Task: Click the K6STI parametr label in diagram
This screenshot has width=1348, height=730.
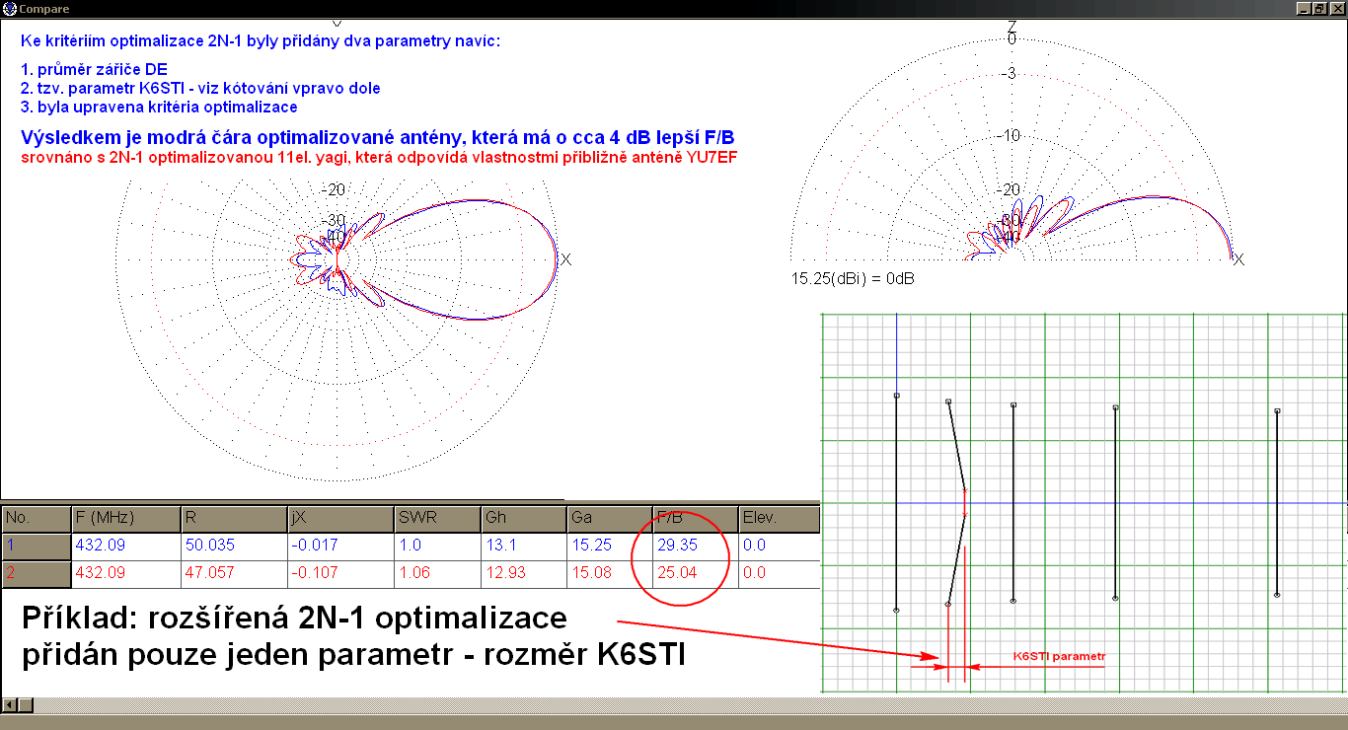Action: pos(1059,656)
